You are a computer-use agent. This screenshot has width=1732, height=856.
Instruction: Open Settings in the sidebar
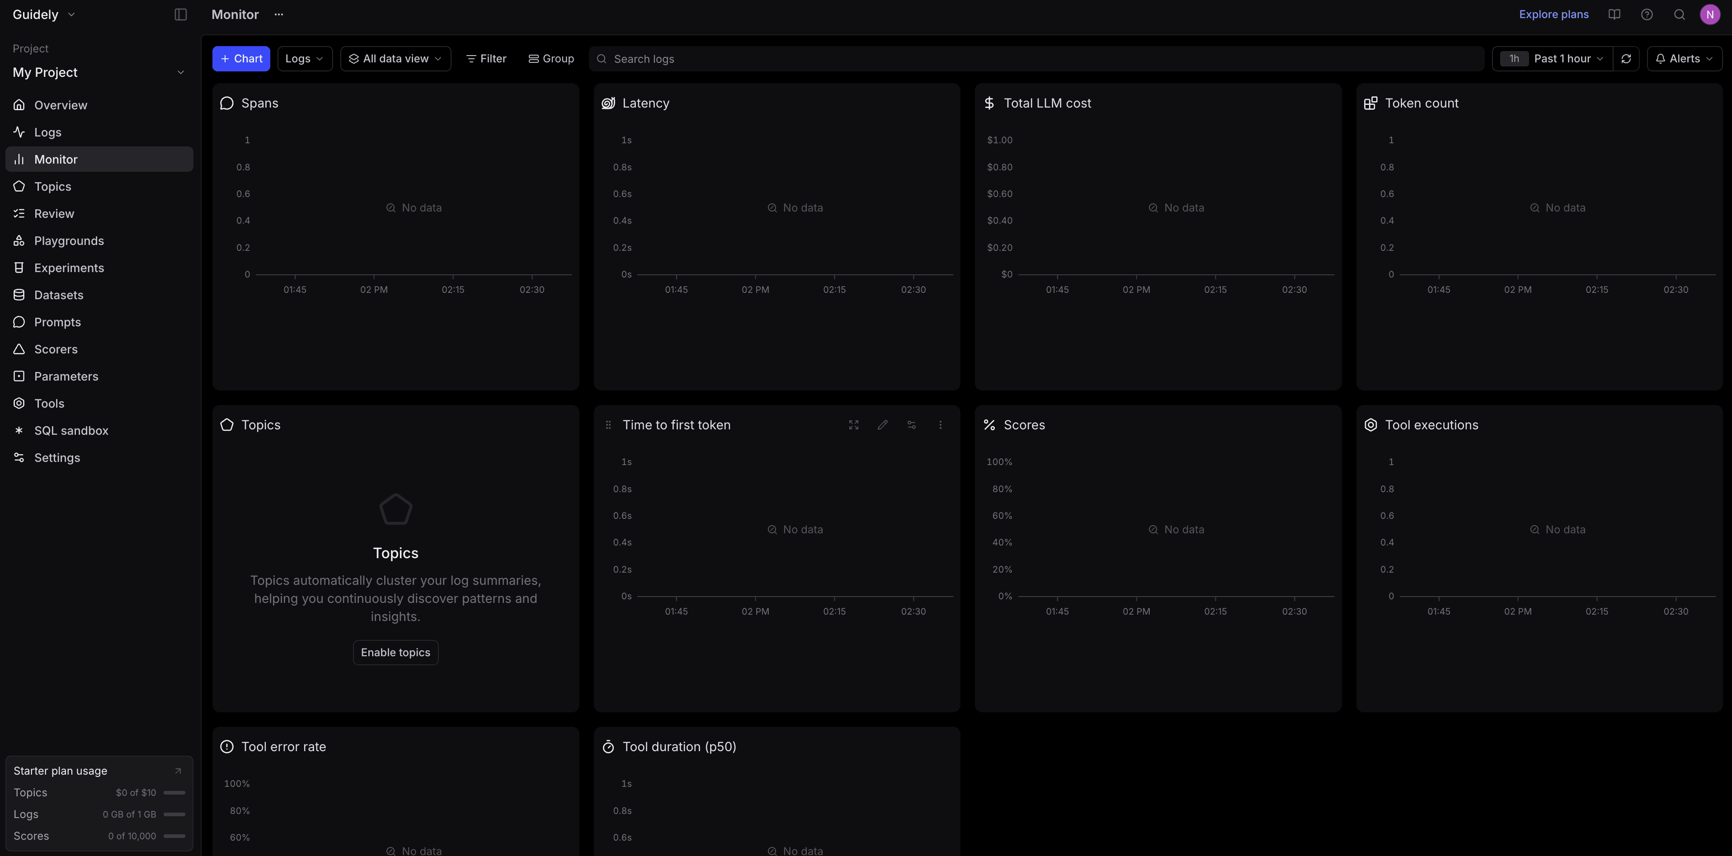coord(99,458)
